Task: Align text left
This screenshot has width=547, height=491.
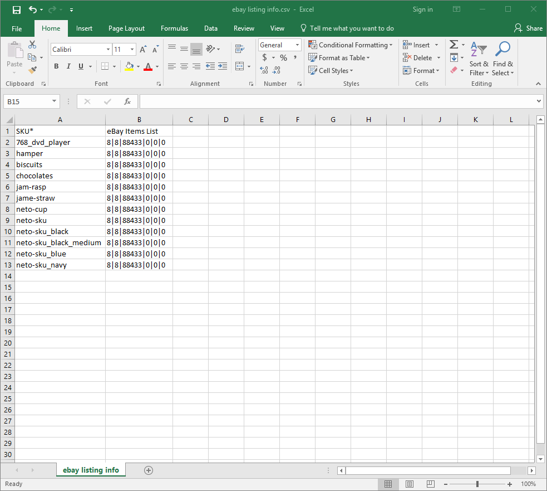Action: click(171, 66)
